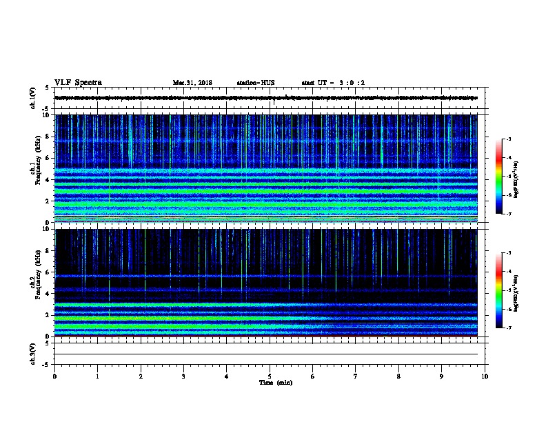Click time-axis tick label "3"
Viewport: 546px width, 422px height.
[183, 376]
